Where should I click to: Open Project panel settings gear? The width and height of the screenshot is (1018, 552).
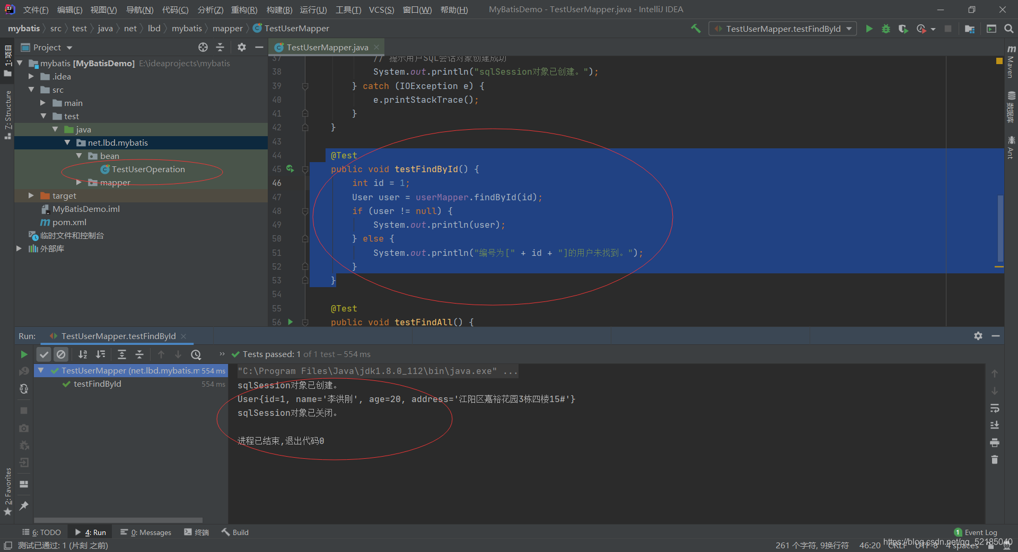[x=242, y=47]
